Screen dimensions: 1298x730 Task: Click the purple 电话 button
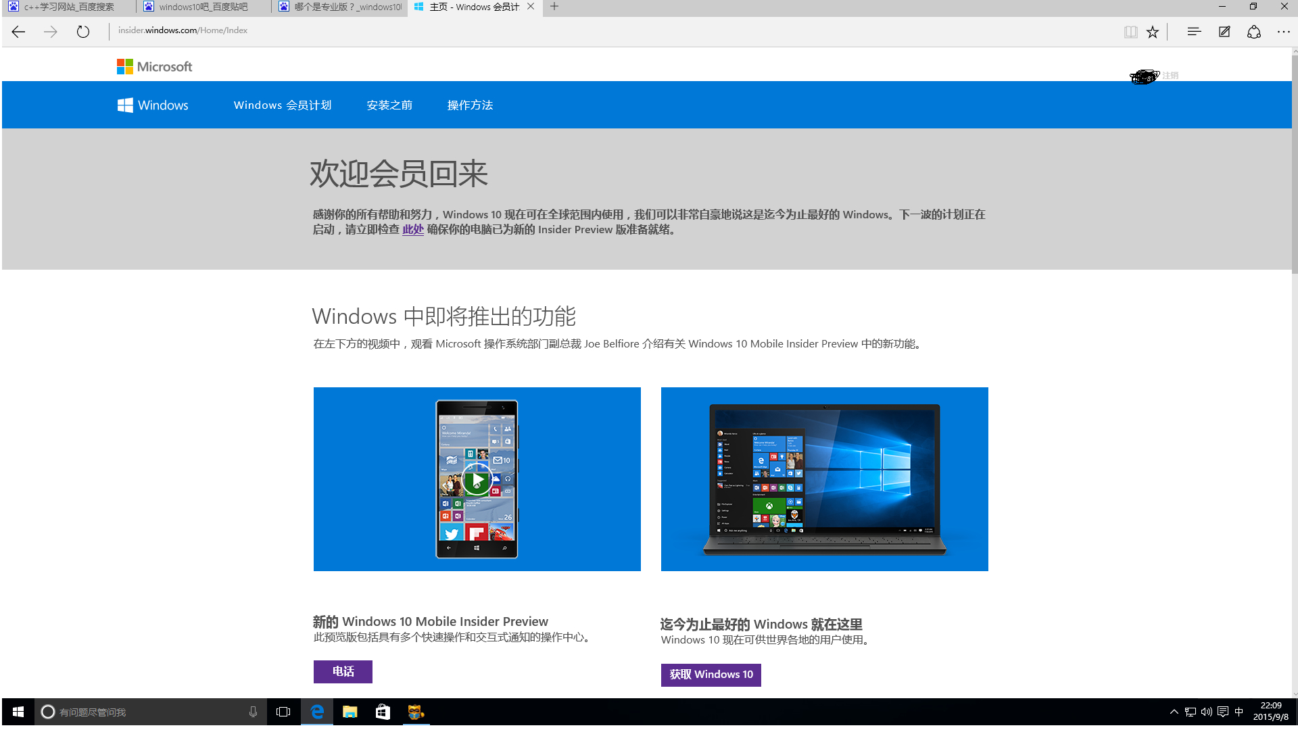click(343, 671)
